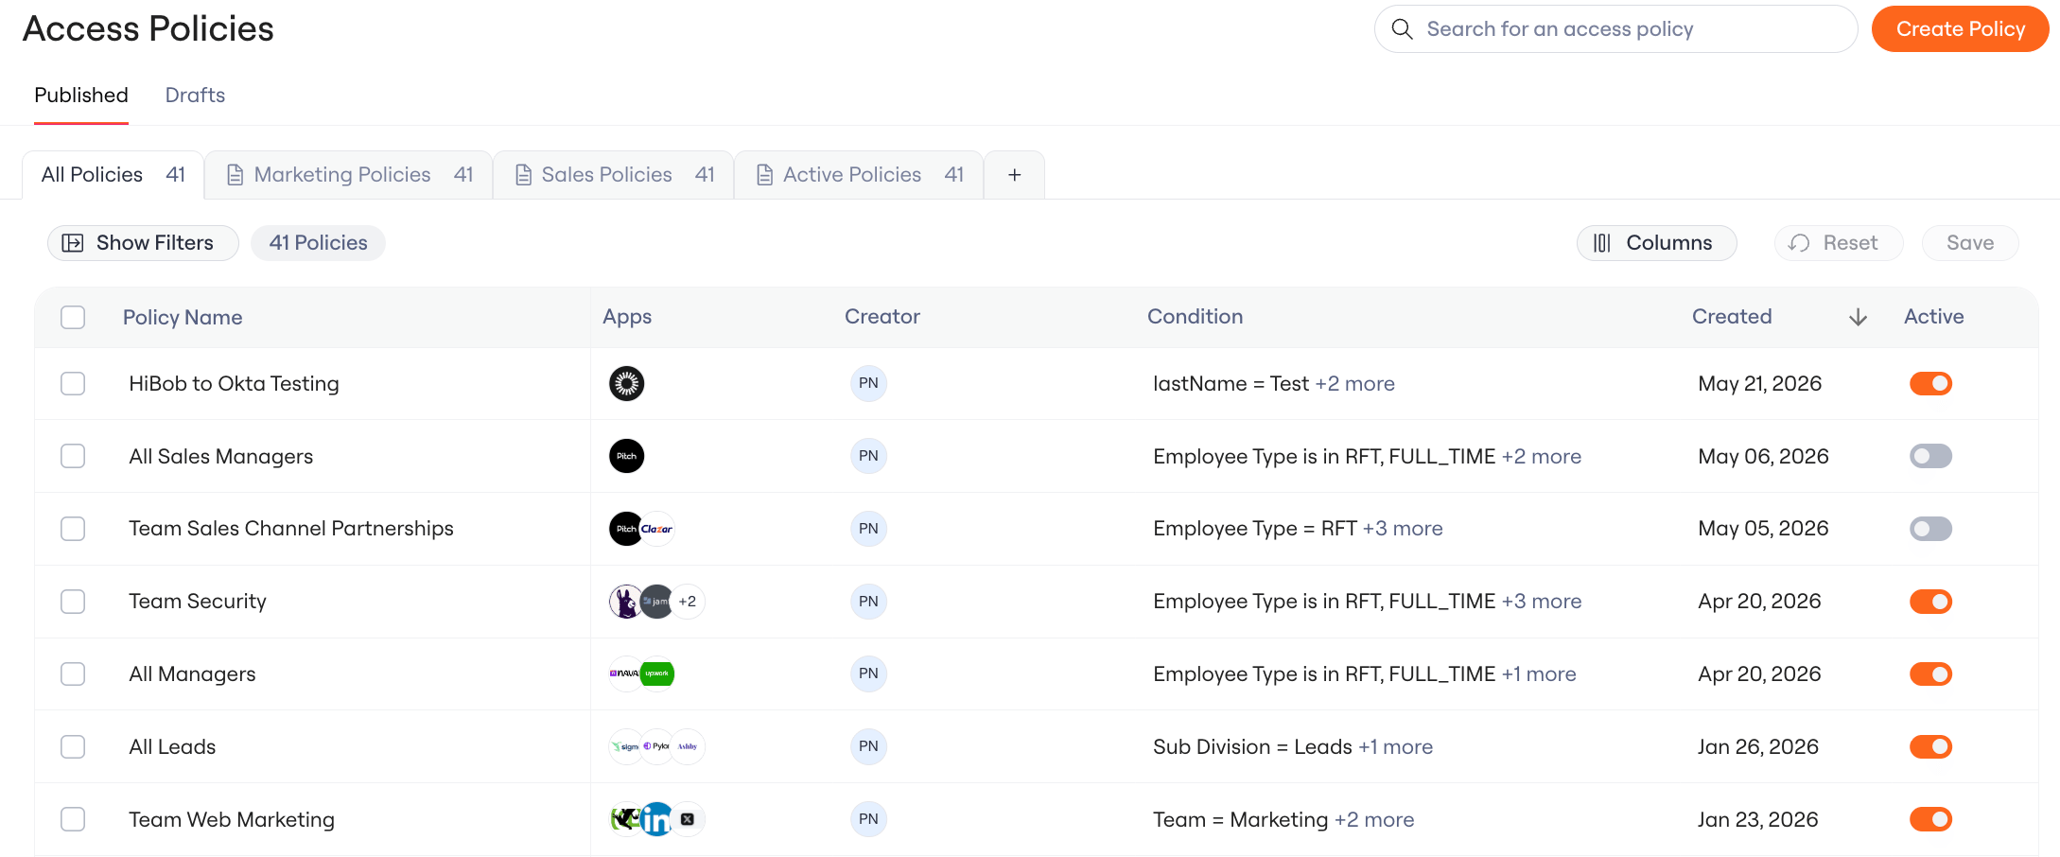2060x857 pixels.
Task: Expand the Show Filters panel
Action: [x=143, y=243]
